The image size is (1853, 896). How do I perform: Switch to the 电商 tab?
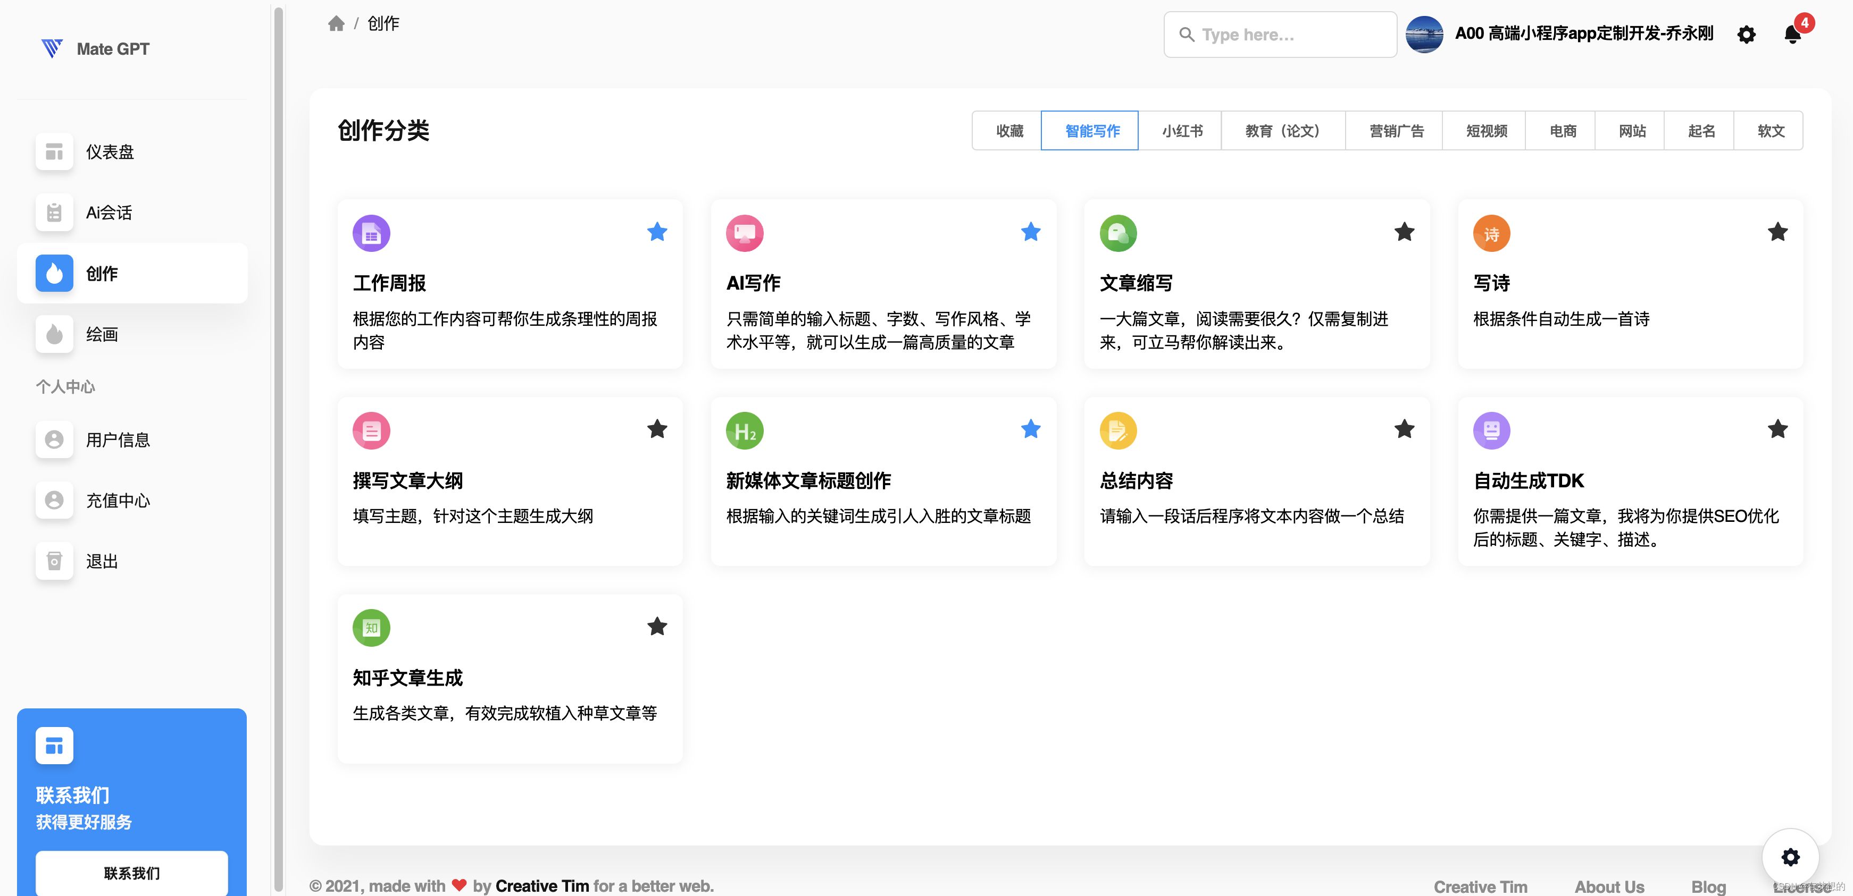(x=1560, y=131)
